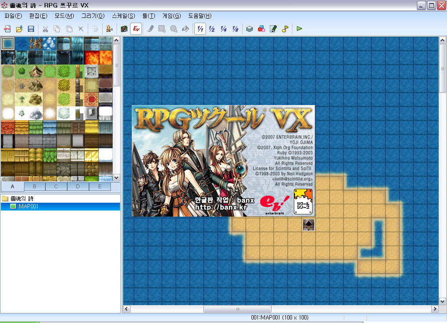Open the 도움말(H) menu
This screenshot has width=447, height=323.
[x=200, y=16]
